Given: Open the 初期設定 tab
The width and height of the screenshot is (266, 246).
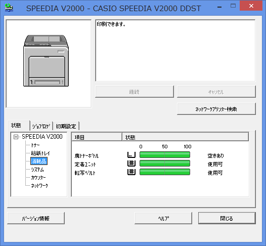Looking at the screenshot, I should (x=66, y=126).
